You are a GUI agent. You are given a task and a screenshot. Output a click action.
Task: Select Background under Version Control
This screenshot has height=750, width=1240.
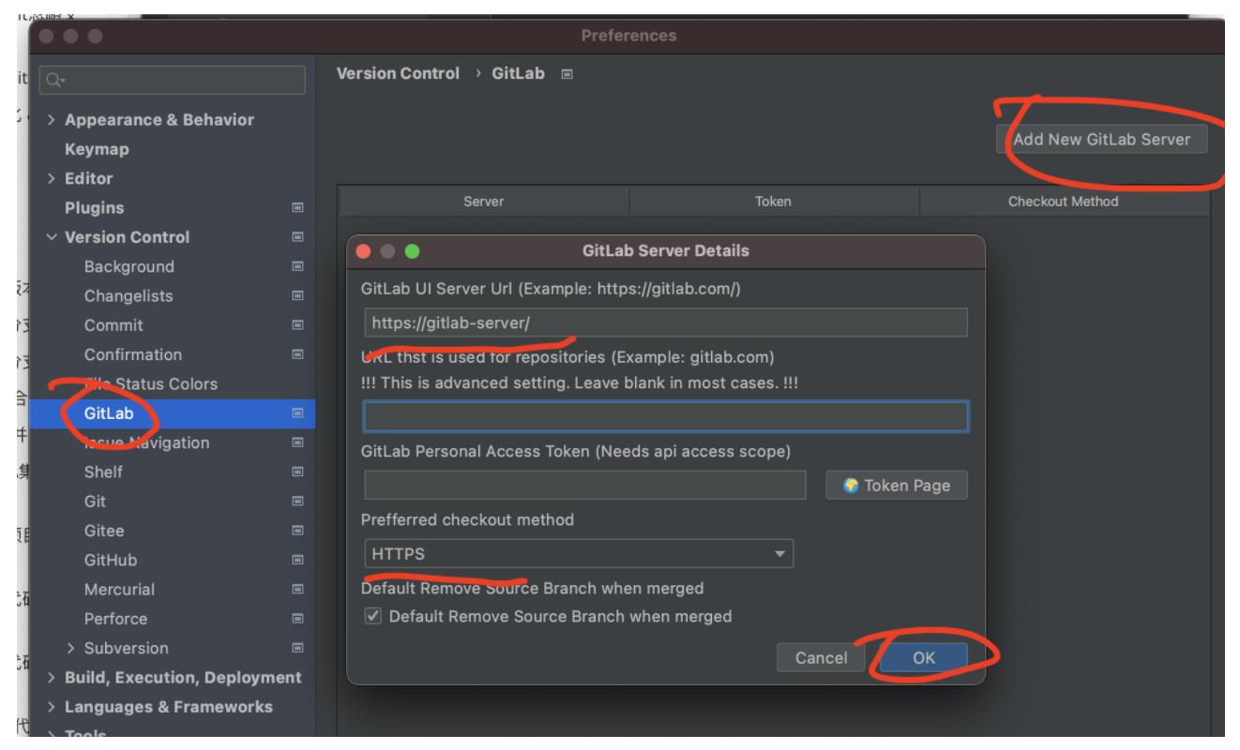point(129,266)
